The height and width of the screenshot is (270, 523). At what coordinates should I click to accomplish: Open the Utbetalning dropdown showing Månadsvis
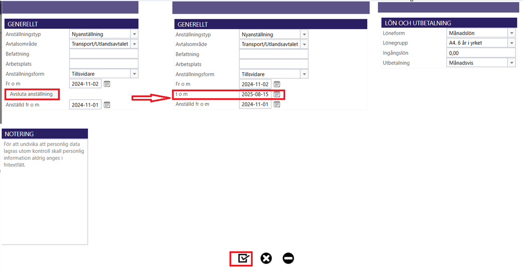click(x=511, y=63)
